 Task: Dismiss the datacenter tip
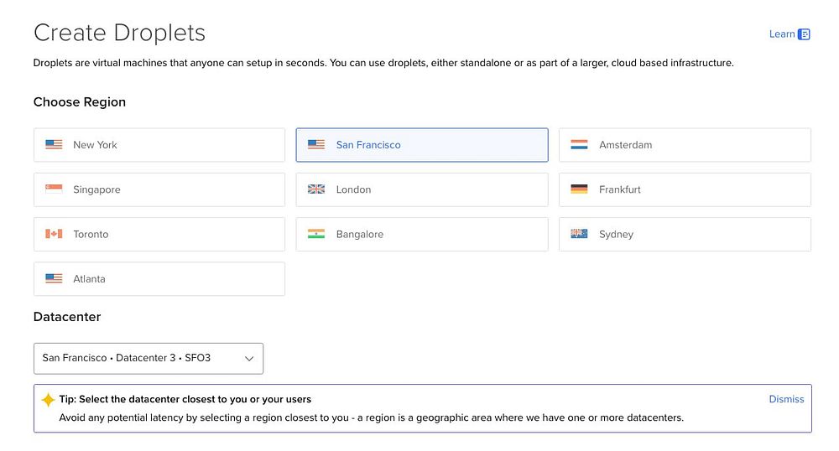pyautogui.click(x=786, y=399)
